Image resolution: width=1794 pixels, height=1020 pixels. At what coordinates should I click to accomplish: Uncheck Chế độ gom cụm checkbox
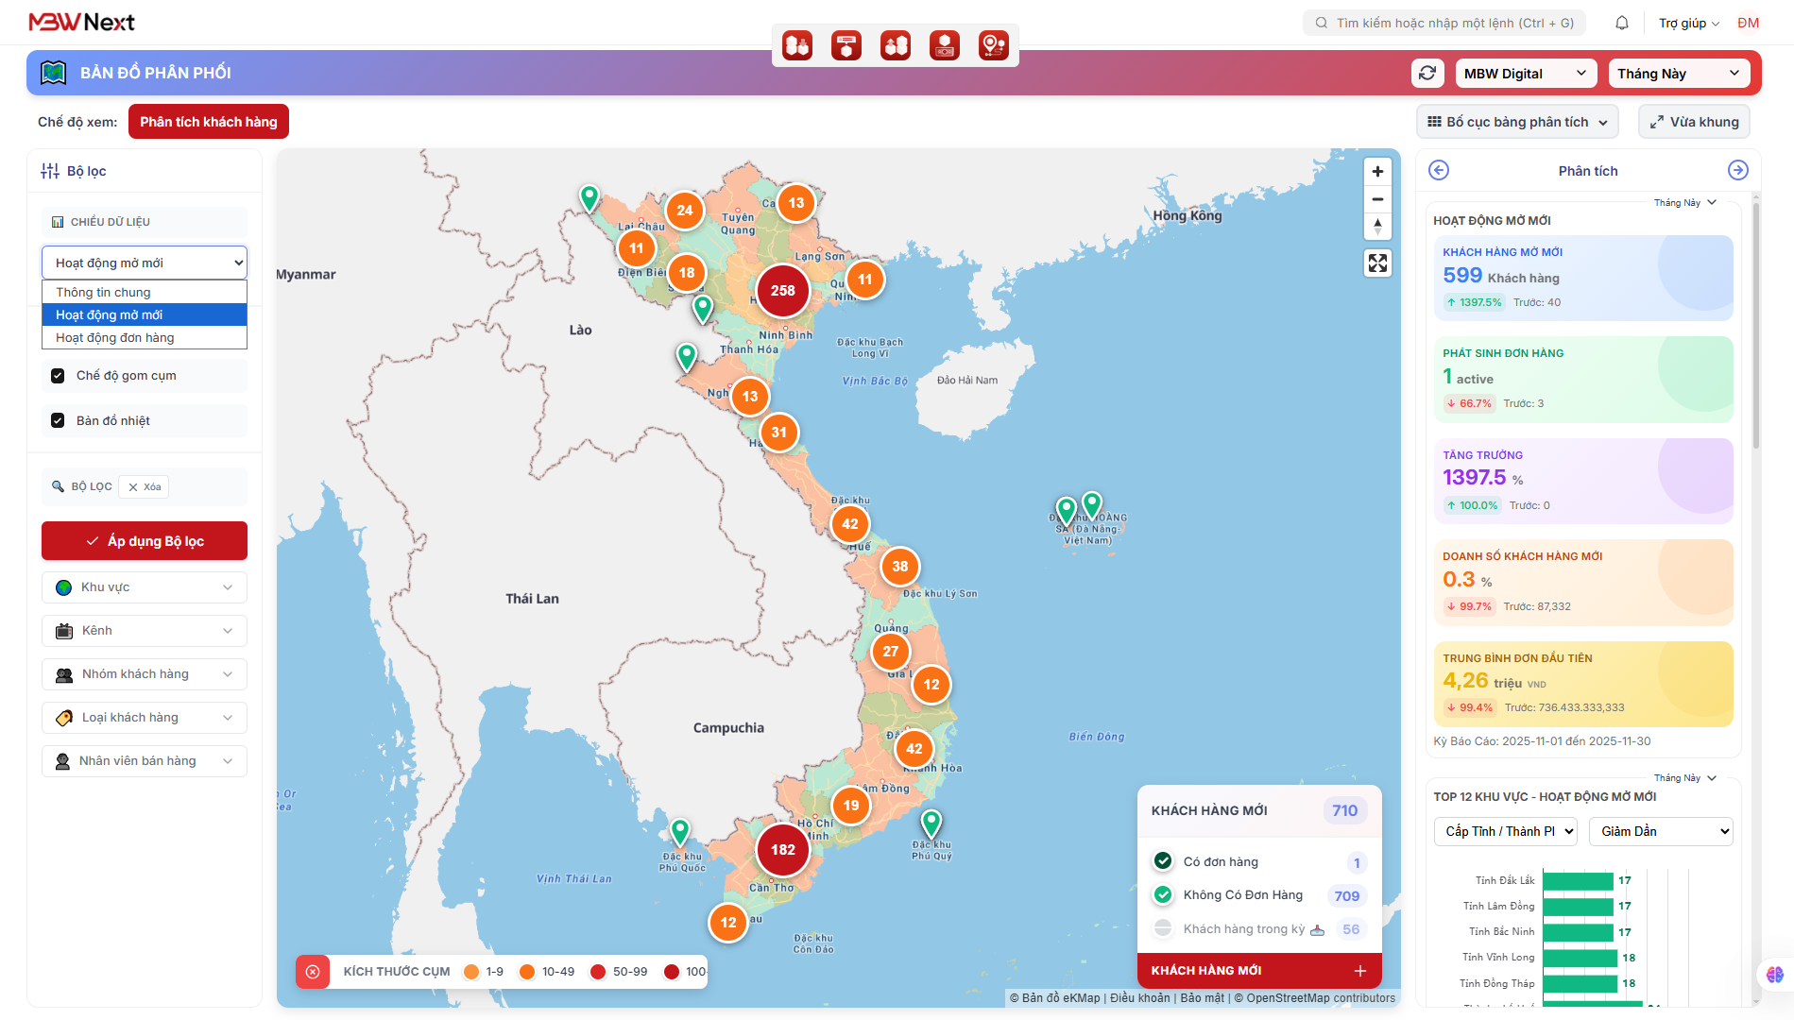58,376
